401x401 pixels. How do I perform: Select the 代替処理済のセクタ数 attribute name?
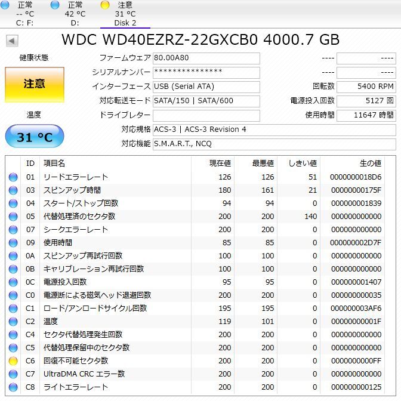[79, 217]
